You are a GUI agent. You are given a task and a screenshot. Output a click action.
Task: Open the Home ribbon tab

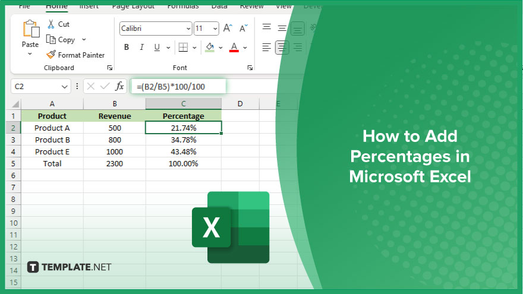pyautogui.click(x=56, y=6)
